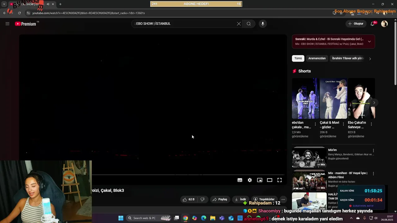Open options for ebo'dan çakala short
The width and height of the screenshot is (397, 223).
coord(315,124)
